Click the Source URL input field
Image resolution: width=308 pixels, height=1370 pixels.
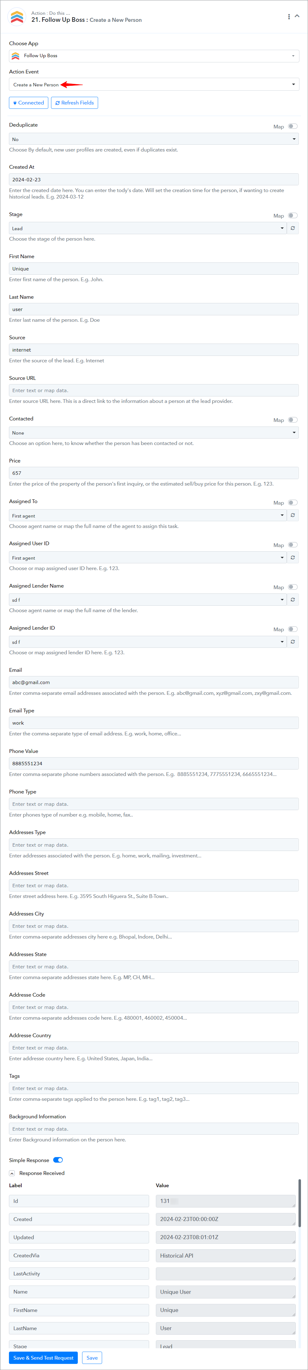(x=154, y=390)
